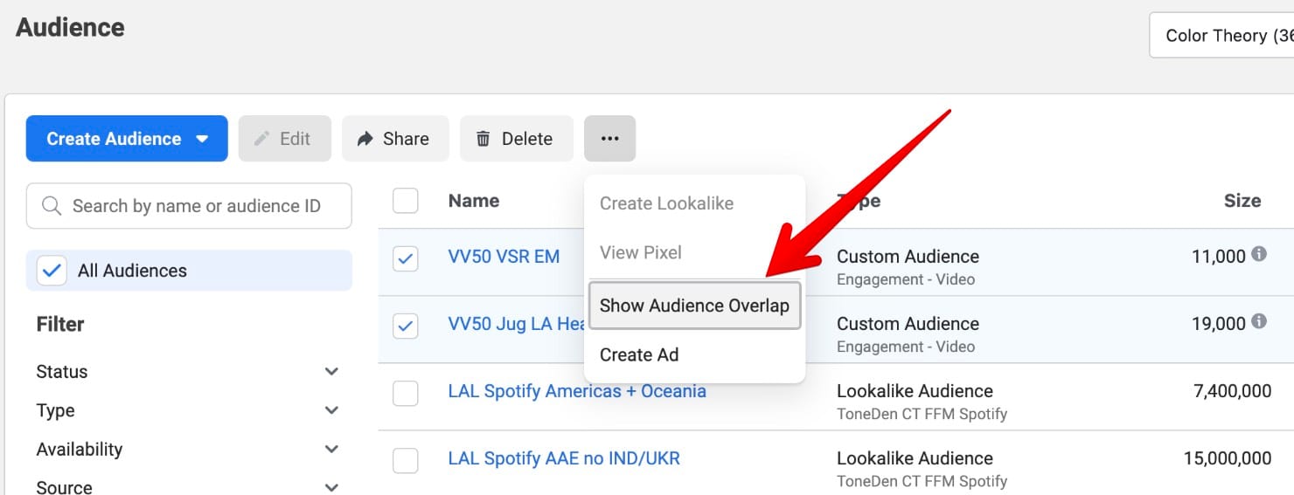1294x495 pixels.
Task: Expand the Availability filter chevron
Action: click(x=331, y=450)
